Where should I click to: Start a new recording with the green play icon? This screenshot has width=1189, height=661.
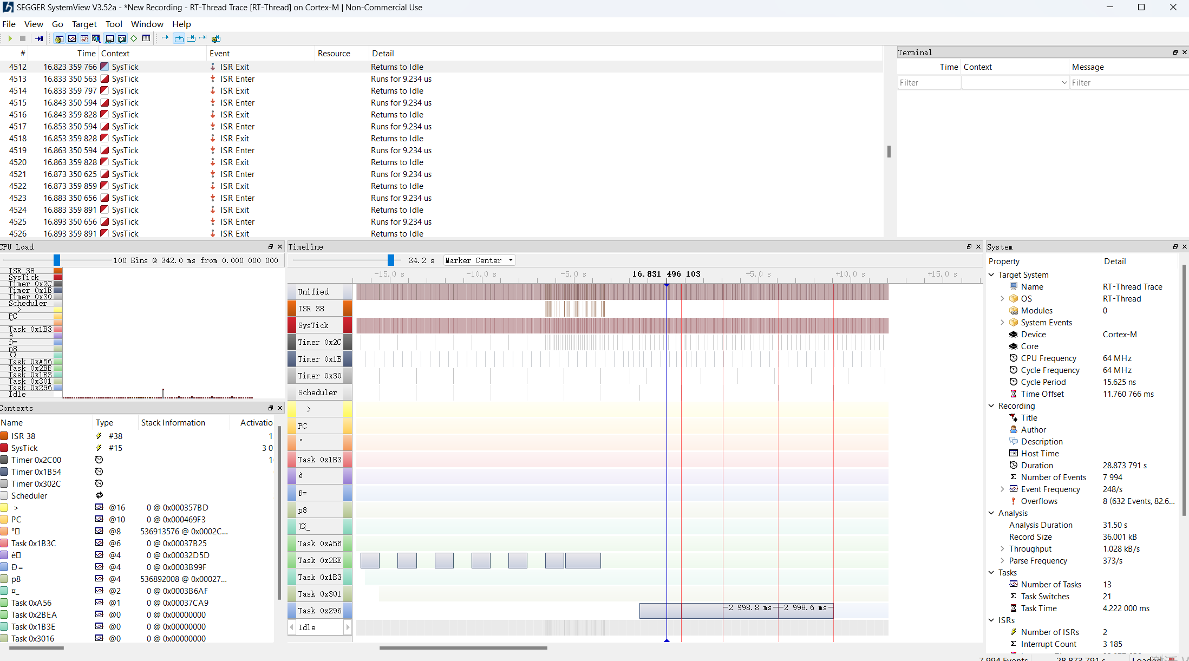click(10, 38)
